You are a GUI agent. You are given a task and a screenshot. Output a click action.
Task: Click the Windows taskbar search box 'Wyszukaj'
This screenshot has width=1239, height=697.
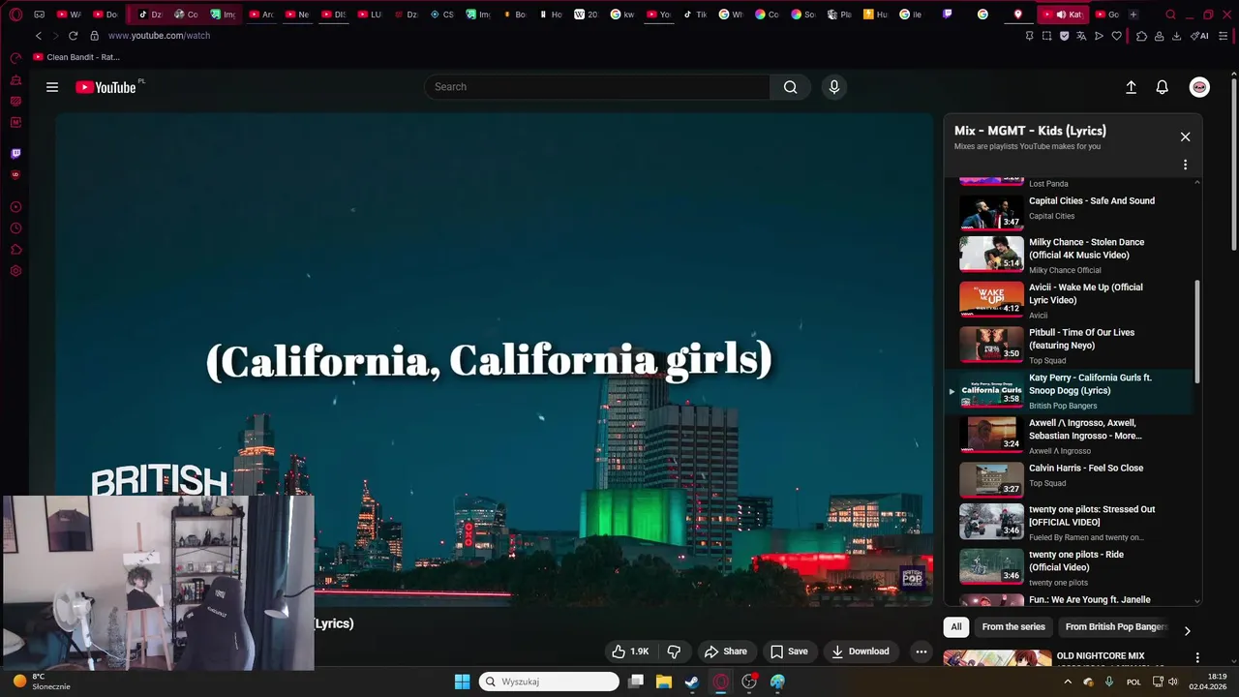tap(549, 682)
